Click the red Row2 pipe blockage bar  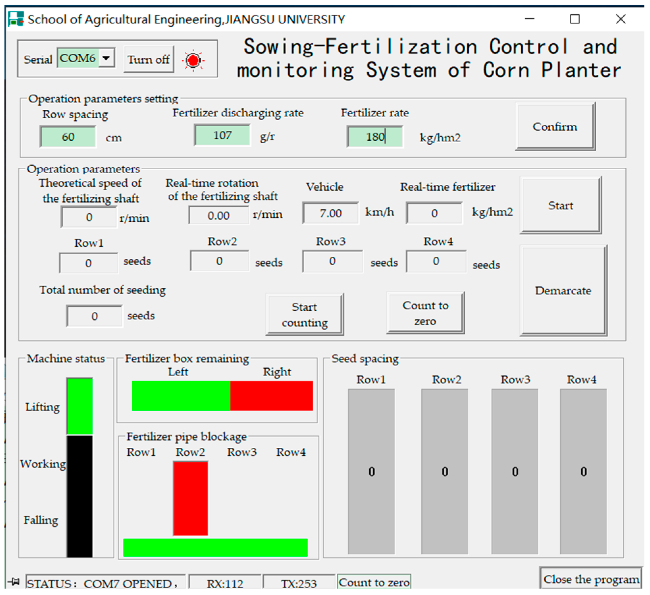(x=191, y=498)
